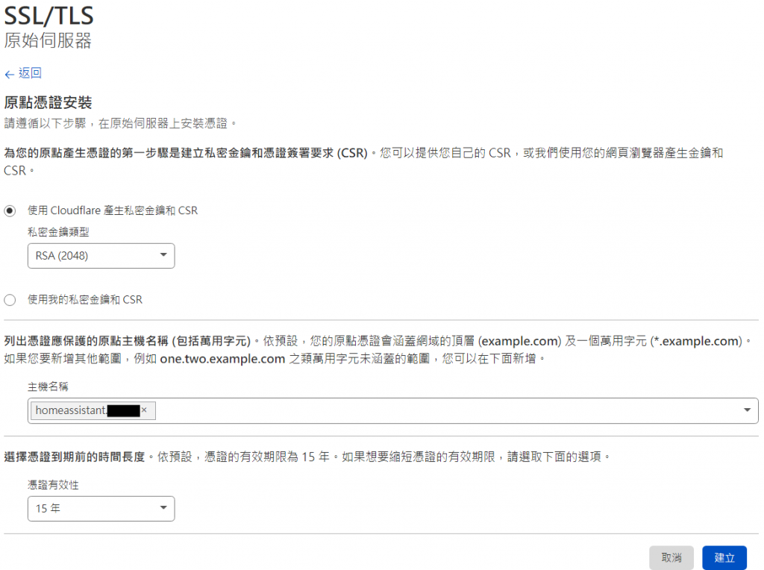Click the 私密金鑰類型 field label
Screen dimensions: 764x570
58,232
